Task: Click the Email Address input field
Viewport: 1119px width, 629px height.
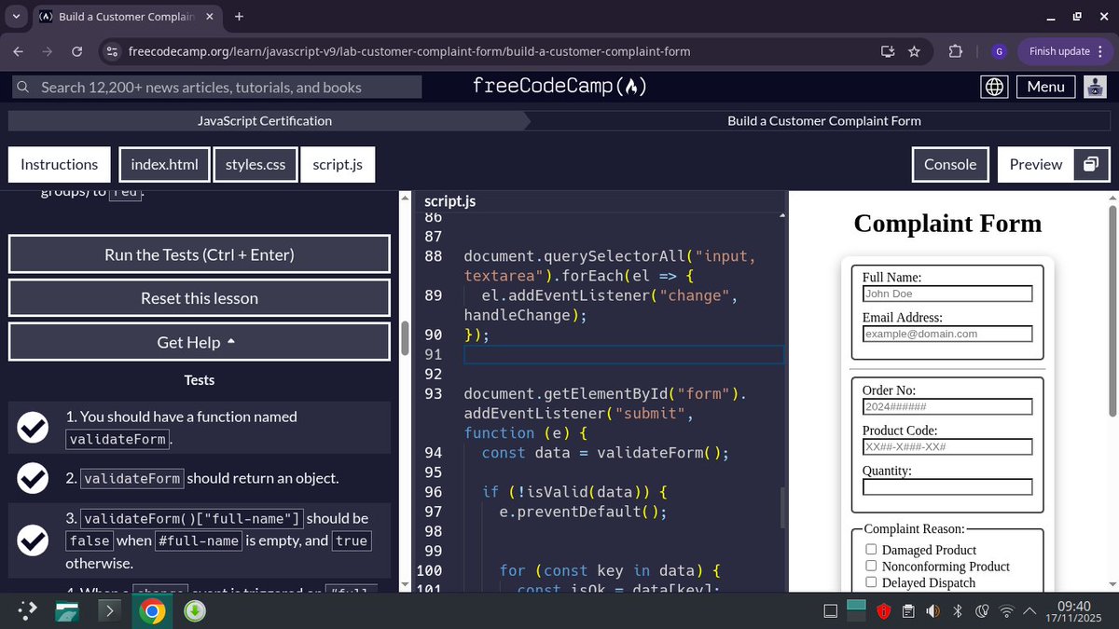Action: click(947, 334)
